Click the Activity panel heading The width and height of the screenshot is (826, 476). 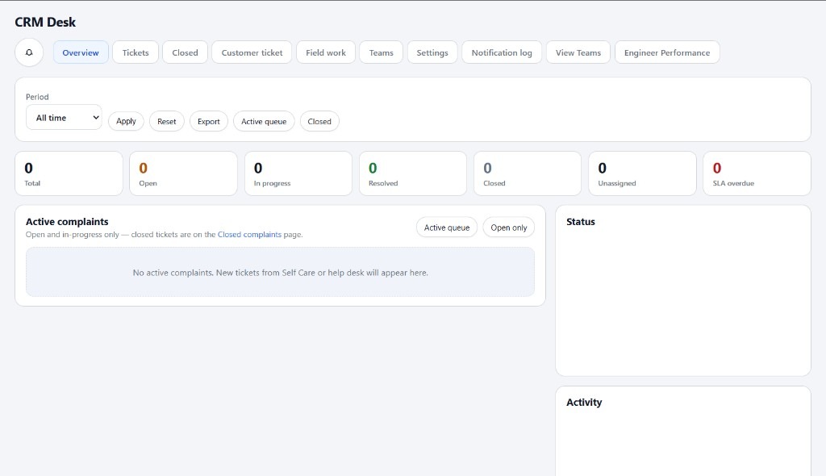point(584,403)
